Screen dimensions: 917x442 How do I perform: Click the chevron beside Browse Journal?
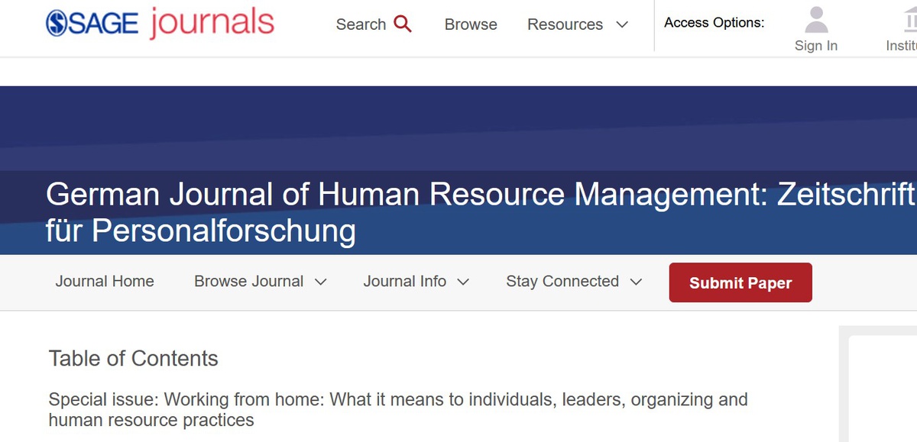321,282
